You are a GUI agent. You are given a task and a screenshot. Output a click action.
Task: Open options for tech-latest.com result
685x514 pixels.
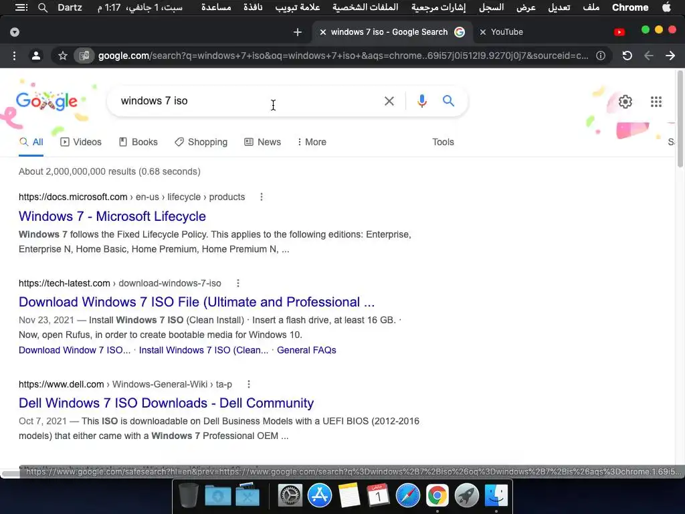coord(238,283)
